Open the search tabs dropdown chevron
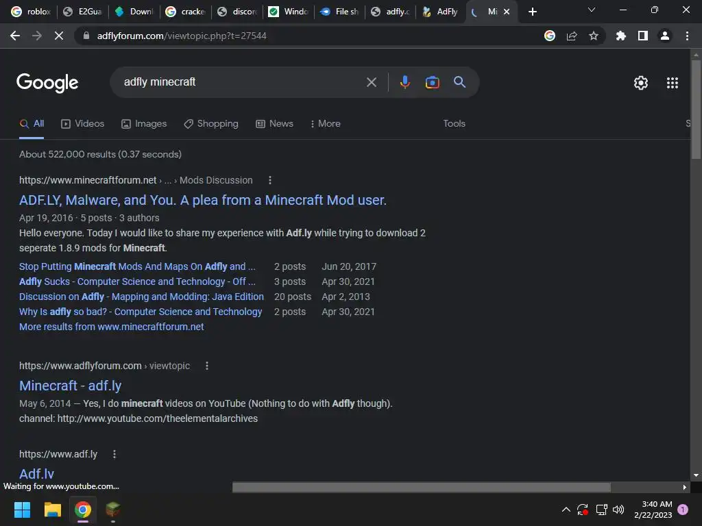 coord(592,10)
